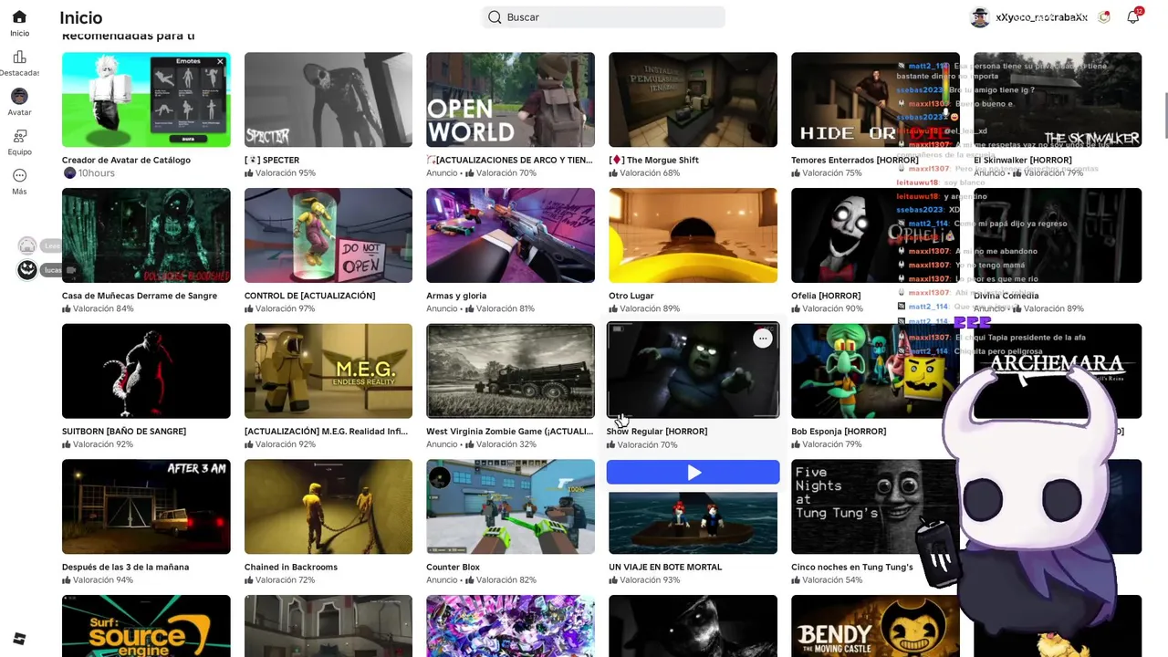Open the M.E.G. Endless Reality thumbnail
Image resolution: width=1168 pixels, height=657 pixels.
[x=328, y=371]
